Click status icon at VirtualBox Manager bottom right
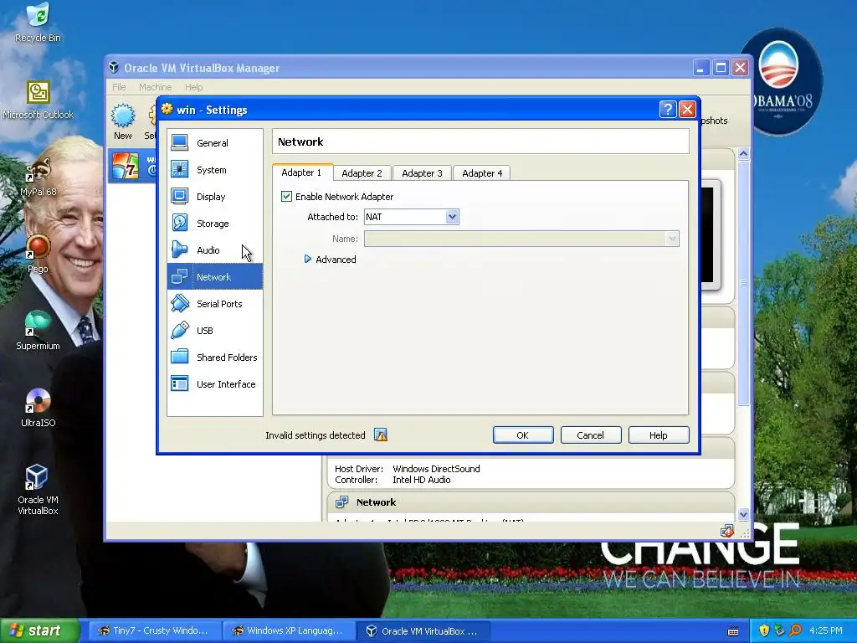Viewport: 857px width, 643px height. pyautogui.click(x=727, y=531)
